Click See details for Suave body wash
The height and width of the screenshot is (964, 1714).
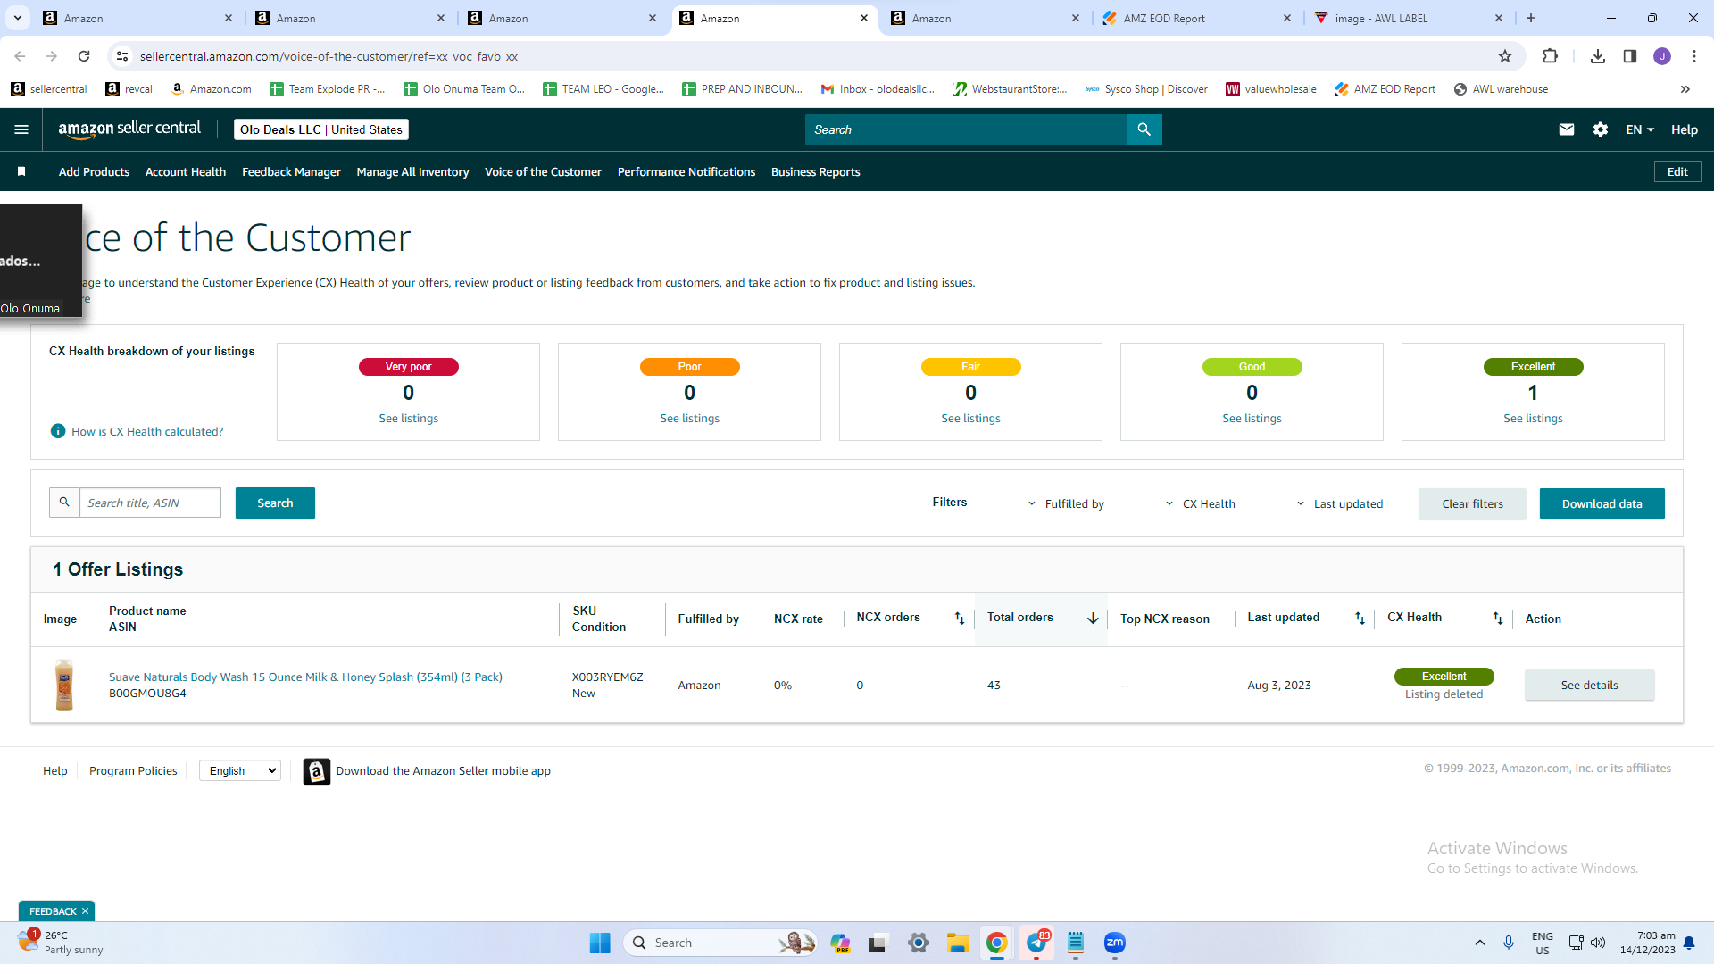click(1589, 685)
